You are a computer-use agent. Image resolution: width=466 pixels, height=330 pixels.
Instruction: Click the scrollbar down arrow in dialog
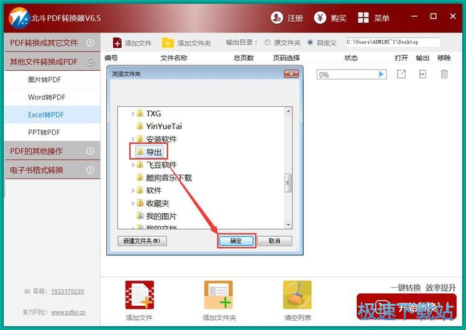click(x=288, y=224)
